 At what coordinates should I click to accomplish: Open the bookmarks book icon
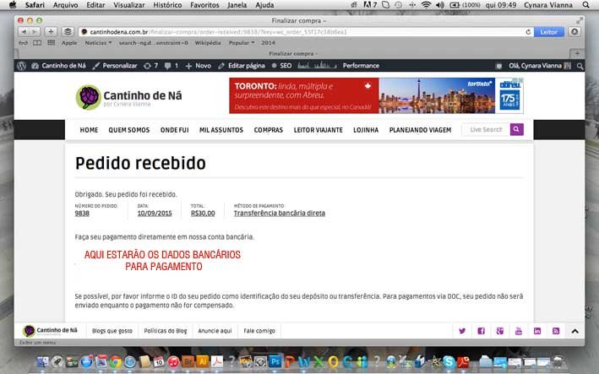point(37,43)
